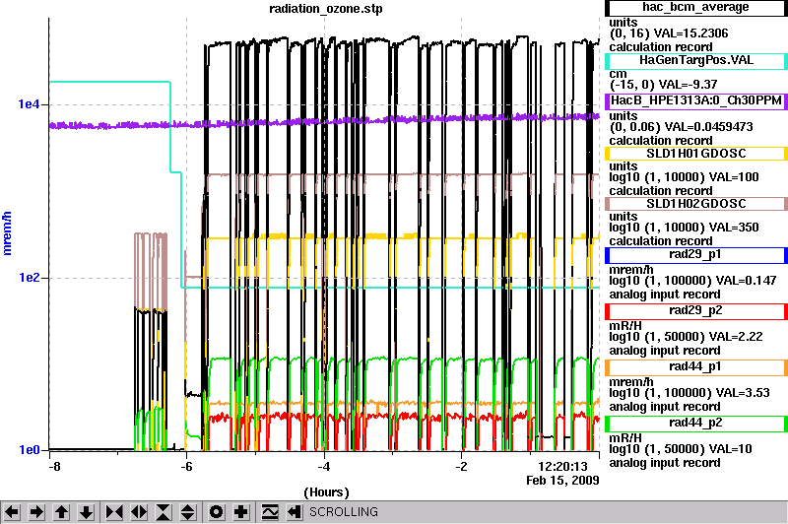The image size is (788, 524).
Task: Zoom out on the time axis (outward triangles)
Action: 139,512
